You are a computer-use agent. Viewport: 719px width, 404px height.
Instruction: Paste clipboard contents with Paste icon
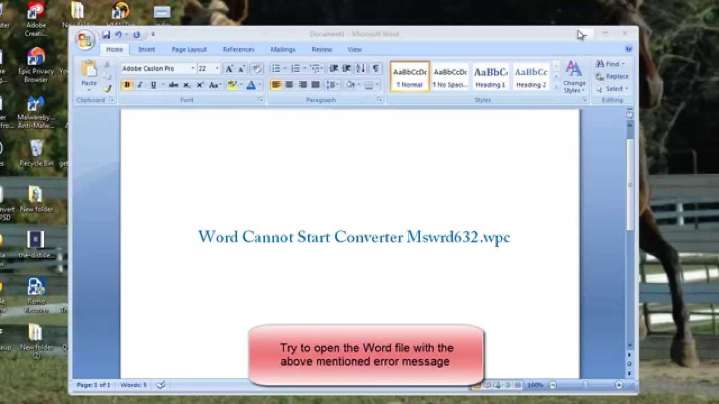click(89, 69)
